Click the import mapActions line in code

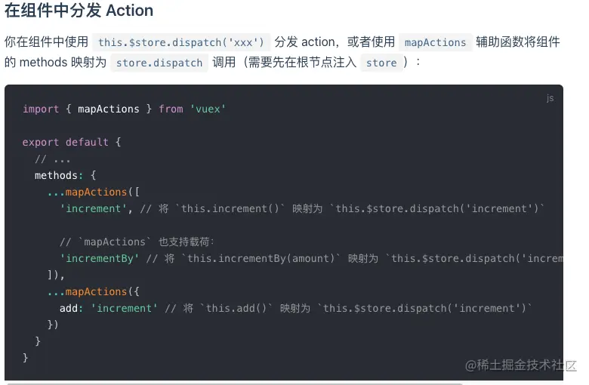[125, 109]
